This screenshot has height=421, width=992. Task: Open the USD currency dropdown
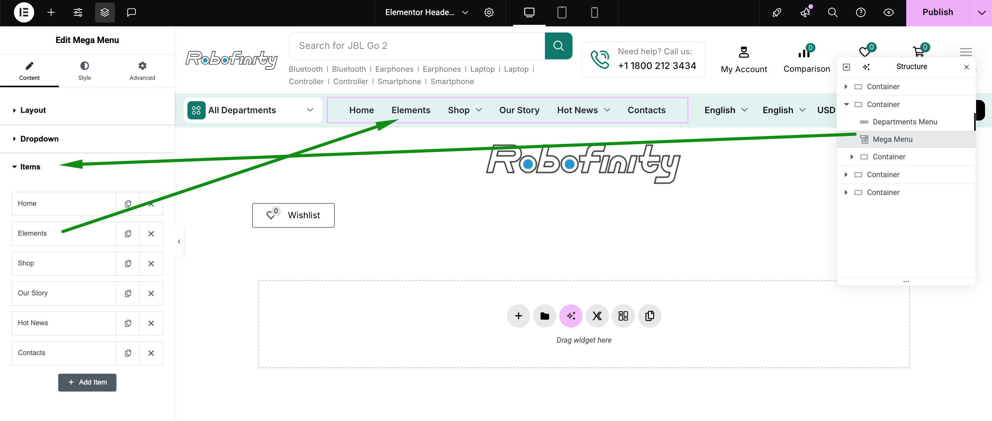[x=827, y=110]
